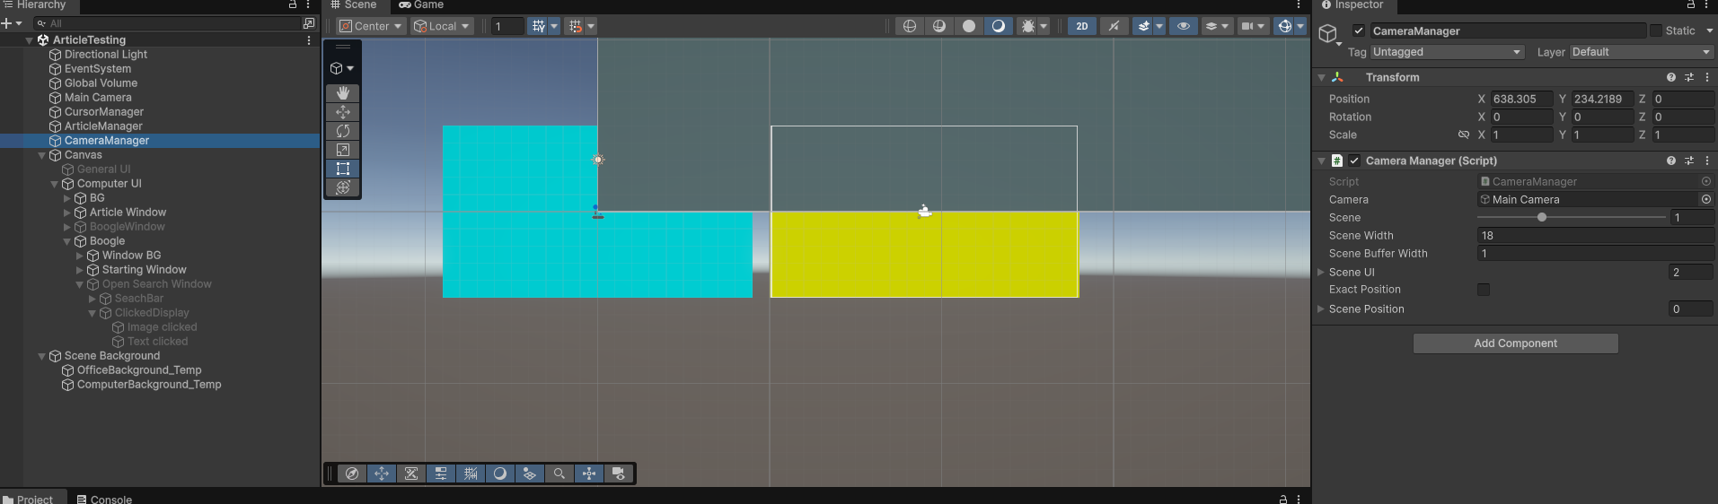The width and height of the screenshot is (1718, 504).
Task: Select Main Camera in hierarchy
Action: (x=98, y=97)
